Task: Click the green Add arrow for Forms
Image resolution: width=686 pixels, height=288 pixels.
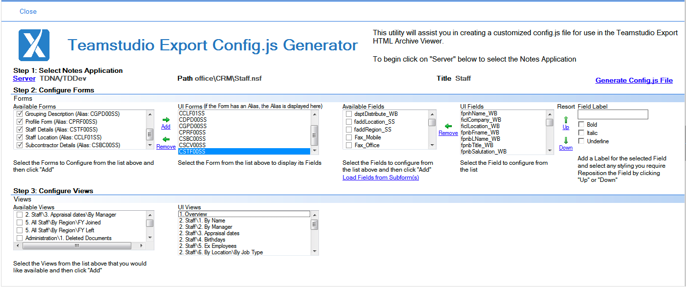Action: coord(166,119)
